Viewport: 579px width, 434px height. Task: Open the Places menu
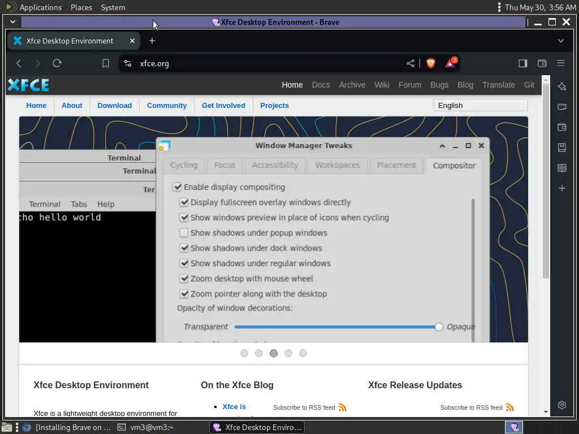[81, 7]
